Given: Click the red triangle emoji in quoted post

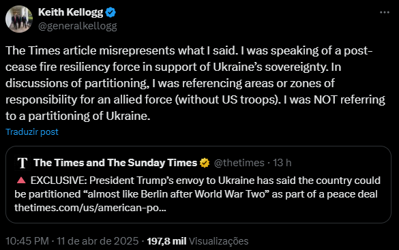Looking at the screenshot, I should pyautogui.click(x=21, y=180).
